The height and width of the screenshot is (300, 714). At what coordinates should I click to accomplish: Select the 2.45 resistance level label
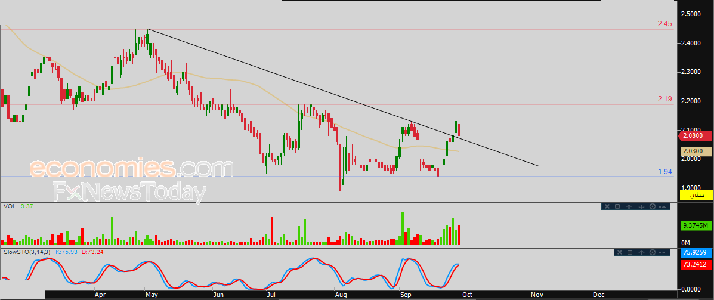[665, 24]
